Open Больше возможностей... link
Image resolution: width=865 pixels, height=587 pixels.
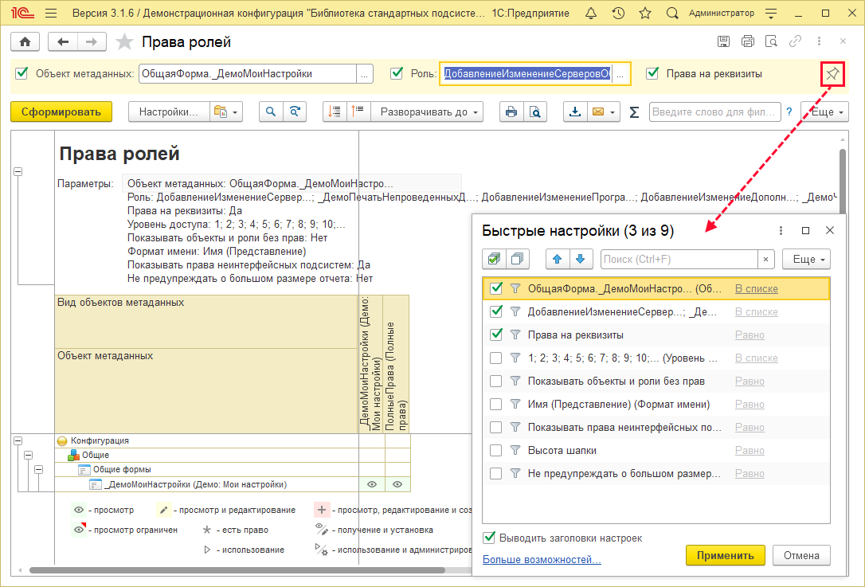(542, 559)
